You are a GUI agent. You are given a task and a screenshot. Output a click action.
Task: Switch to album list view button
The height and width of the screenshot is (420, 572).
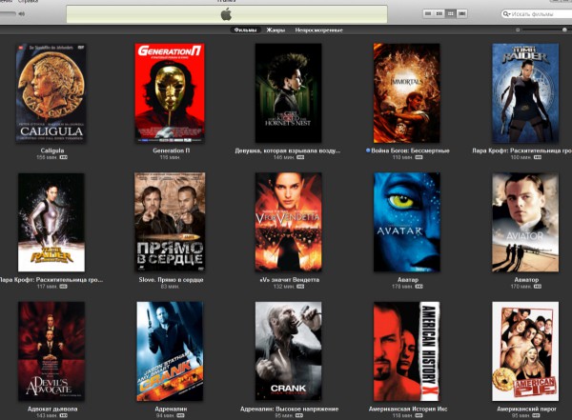click(x=439, y=13)
